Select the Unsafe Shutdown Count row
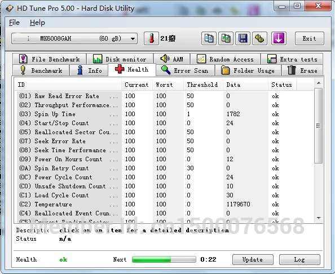Screen dimensions: 335x274 point(165,186)
